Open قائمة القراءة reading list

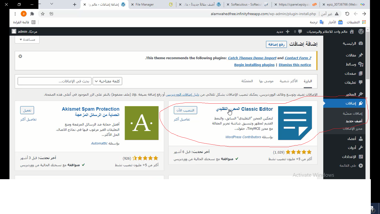24,22
